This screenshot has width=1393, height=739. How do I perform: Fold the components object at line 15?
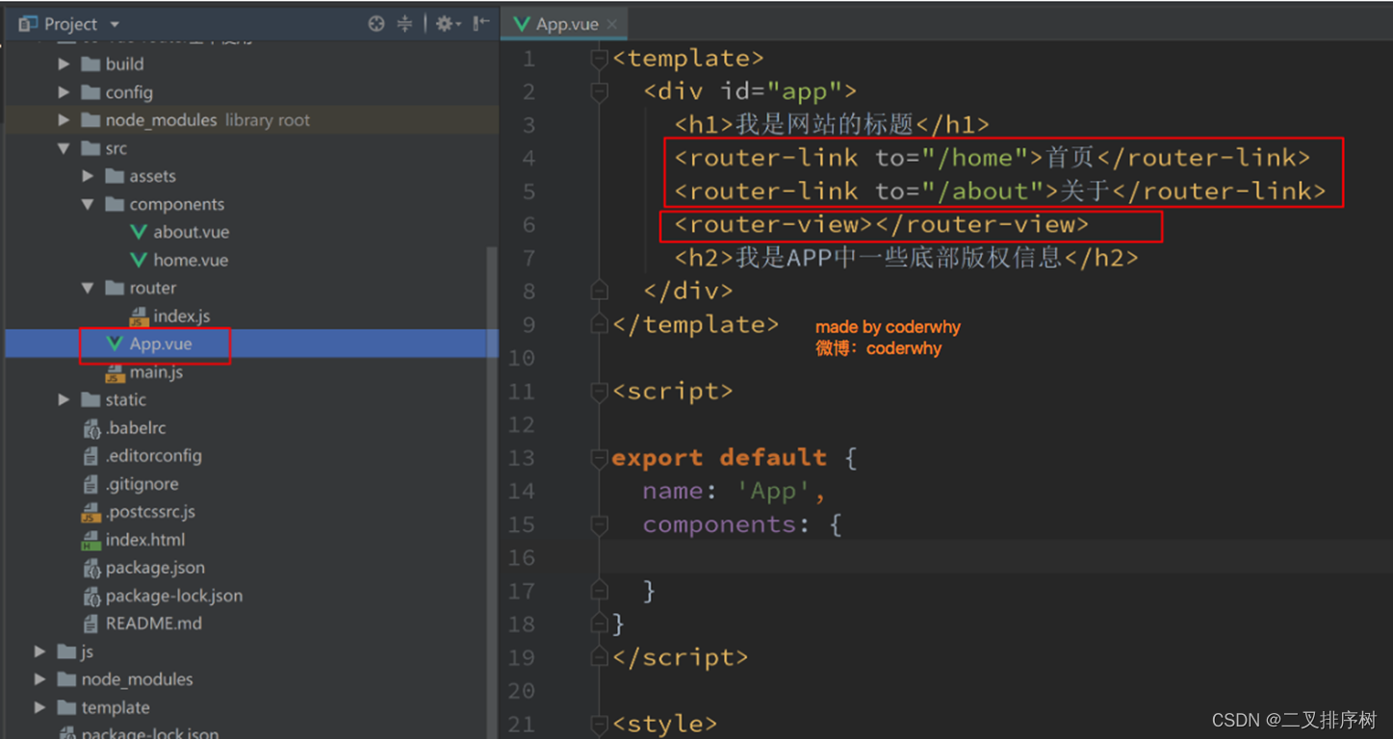[x=599, y=524]
